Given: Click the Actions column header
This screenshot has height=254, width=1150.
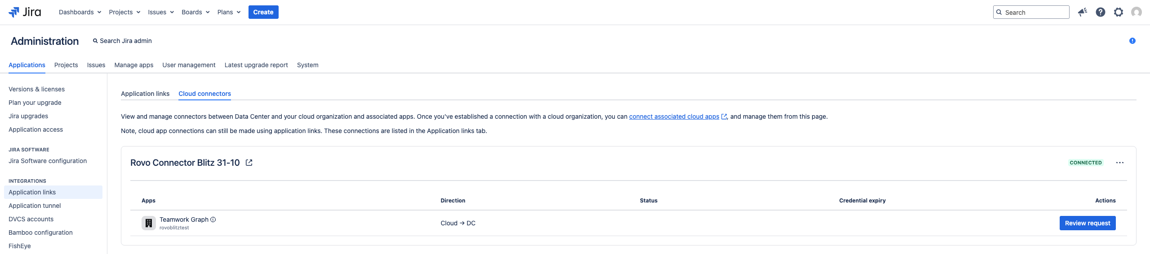Looking at the screenshot, I should 1106,201.
